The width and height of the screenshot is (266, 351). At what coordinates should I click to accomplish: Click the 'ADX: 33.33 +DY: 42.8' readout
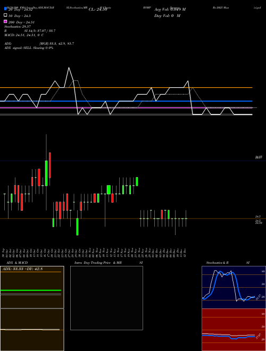click(x=22, y=269)
